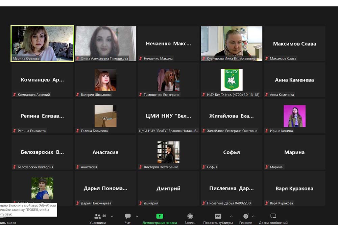Open the Whiteboards icon
The width and height of the screenshot is (338, 225).
273,216
